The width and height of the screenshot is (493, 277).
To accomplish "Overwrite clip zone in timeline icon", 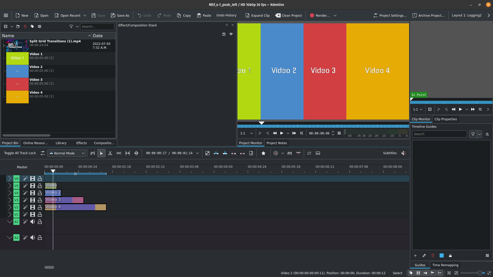I will point(225,153).
